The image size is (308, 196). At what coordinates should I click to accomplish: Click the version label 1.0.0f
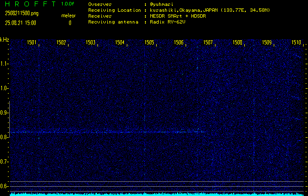coord(68,4)
